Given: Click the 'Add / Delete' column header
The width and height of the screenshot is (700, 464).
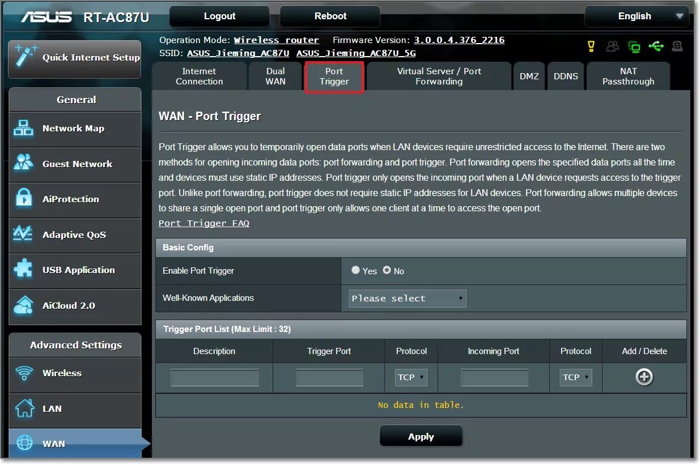Looking at the screenshot, I should [x=644, y=351].
